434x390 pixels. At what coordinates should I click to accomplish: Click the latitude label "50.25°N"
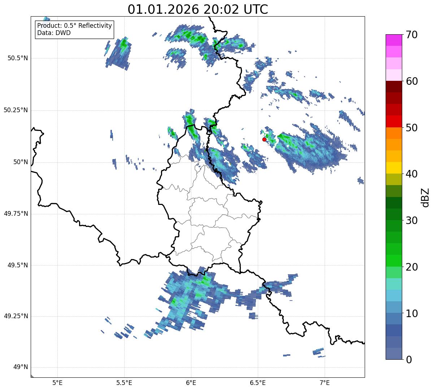click(16, 110)
